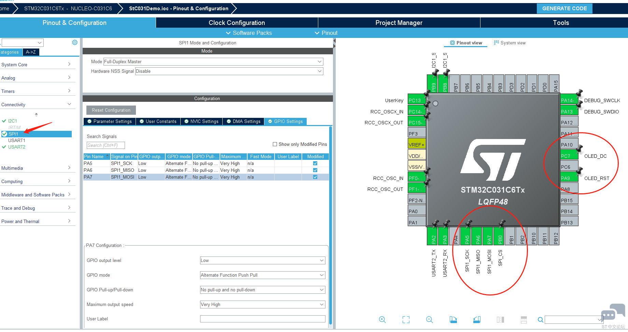Image resolution: width=628 pixels, height=332 pixels.
Task: Open the Tools tab
Action: point(561,23)
